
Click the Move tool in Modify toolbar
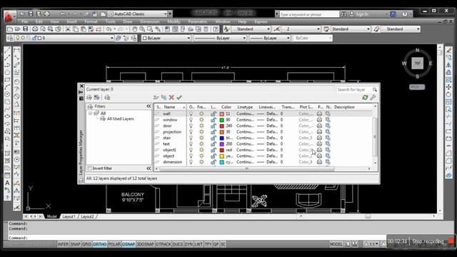point(449,87)
